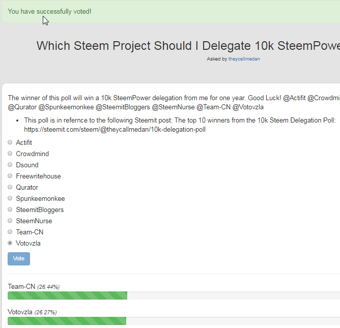340x328 pixels.
Task: Click the poll title heading text
Action: (188, 46)
